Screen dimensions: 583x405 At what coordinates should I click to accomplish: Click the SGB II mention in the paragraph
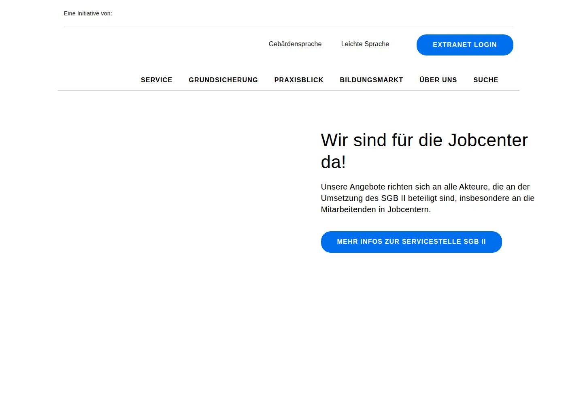[x=393, y=198]
